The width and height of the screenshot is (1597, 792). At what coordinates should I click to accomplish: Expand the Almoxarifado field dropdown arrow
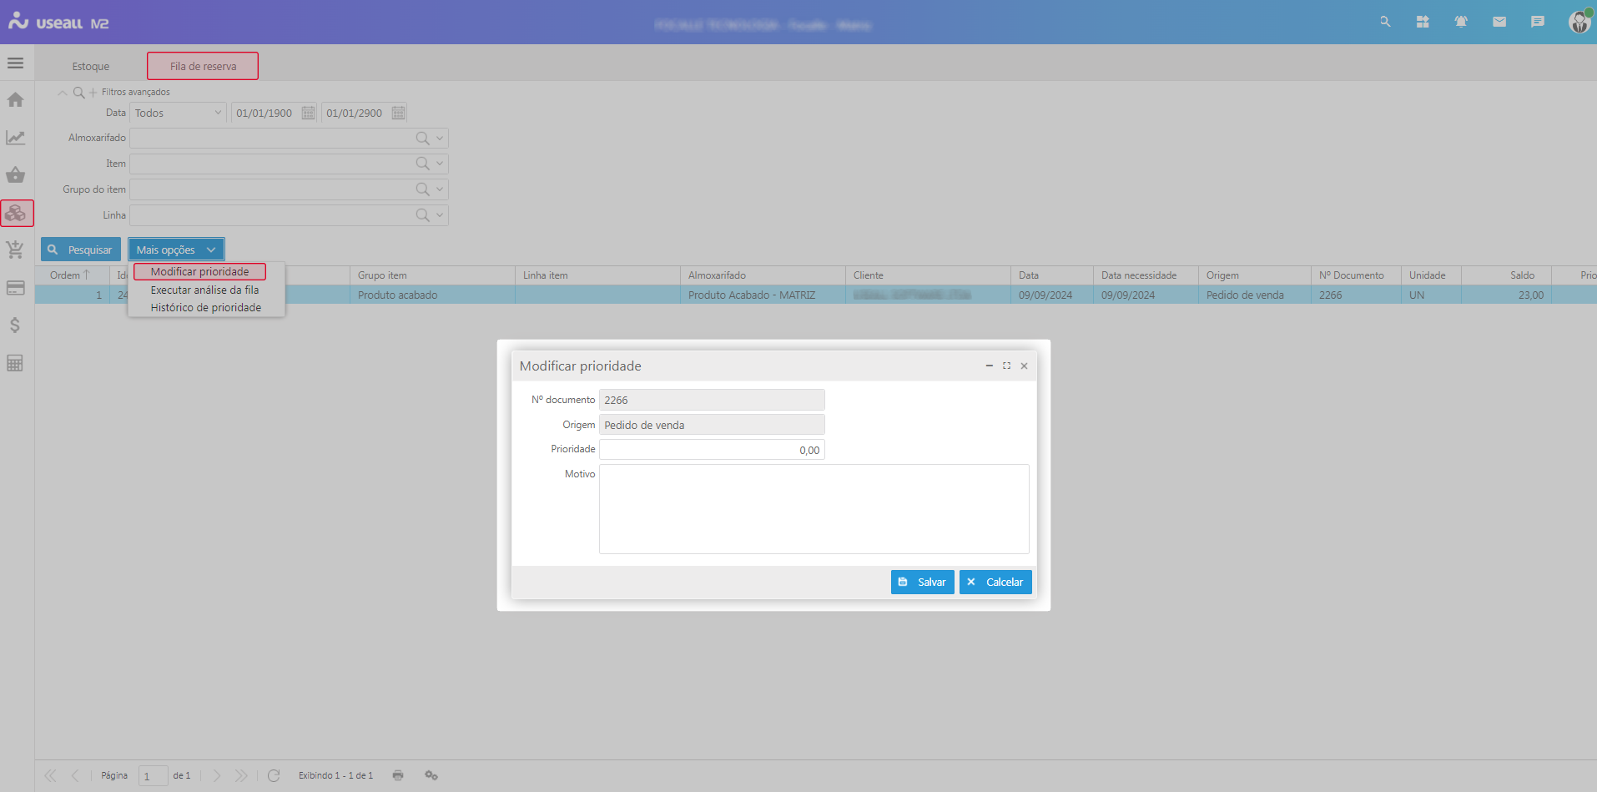coord(440,139)
